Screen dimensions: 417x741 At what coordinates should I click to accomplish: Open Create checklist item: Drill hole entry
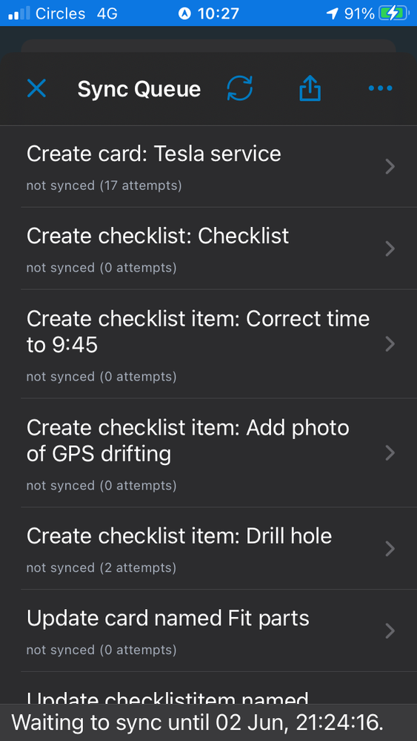[209, 549]
